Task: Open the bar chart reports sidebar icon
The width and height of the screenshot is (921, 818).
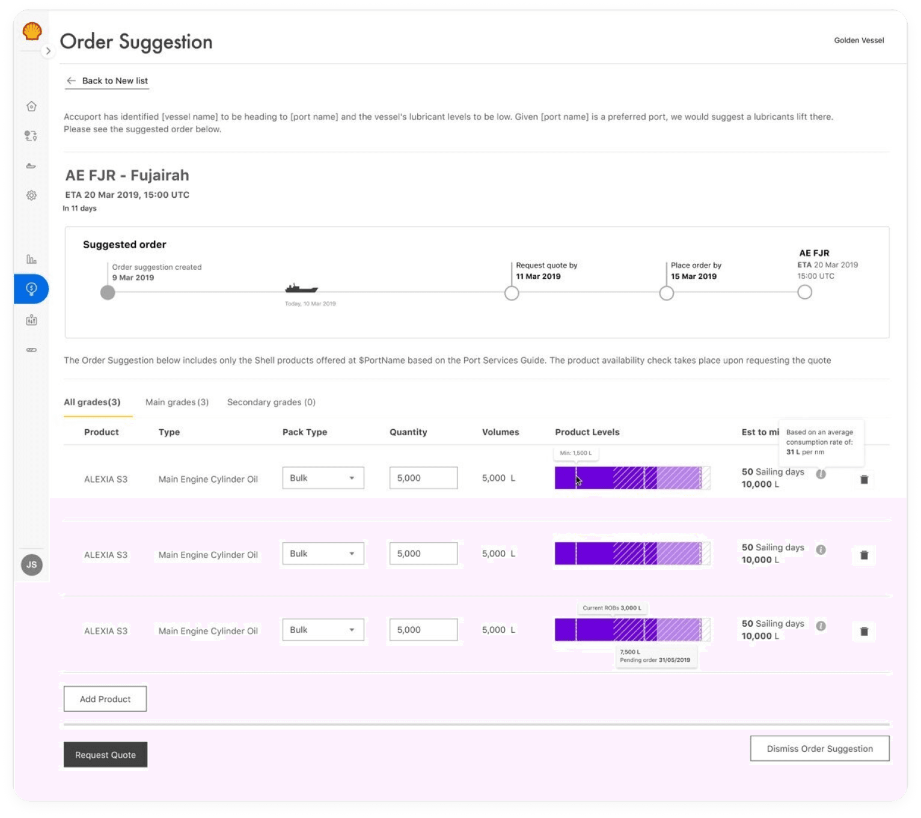Action: click(x=31, y=259)
